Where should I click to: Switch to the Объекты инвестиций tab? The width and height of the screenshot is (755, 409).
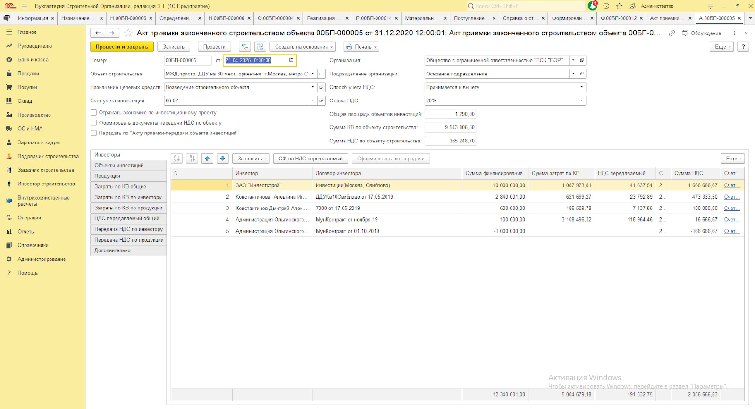tap(119, 166)
